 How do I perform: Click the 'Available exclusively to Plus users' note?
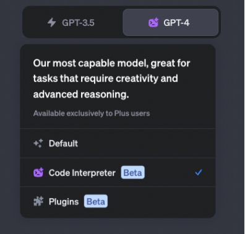[x=92, y=113]
